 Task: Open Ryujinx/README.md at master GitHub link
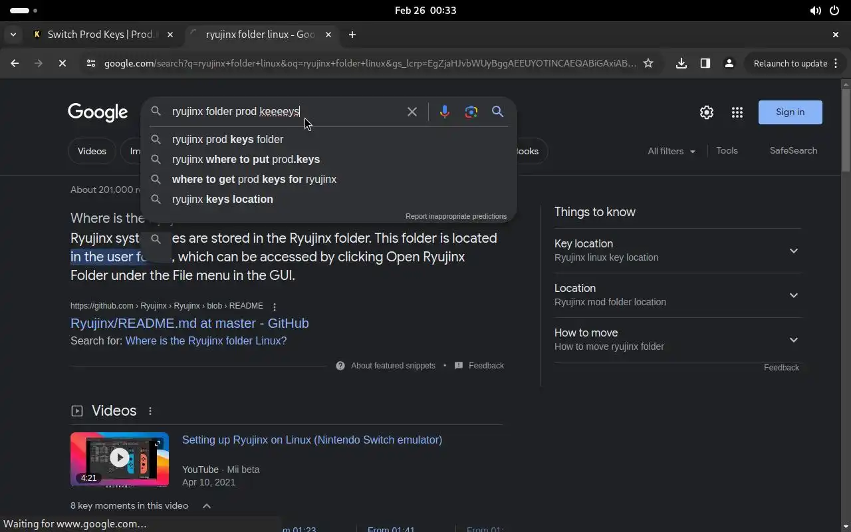click(189, 323)
